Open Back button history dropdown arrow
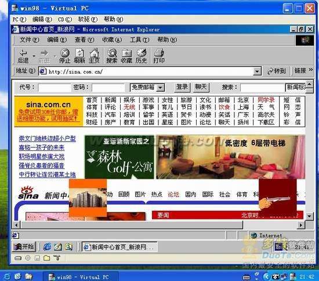This screenshot has width=319, height=281. (34, 56)
